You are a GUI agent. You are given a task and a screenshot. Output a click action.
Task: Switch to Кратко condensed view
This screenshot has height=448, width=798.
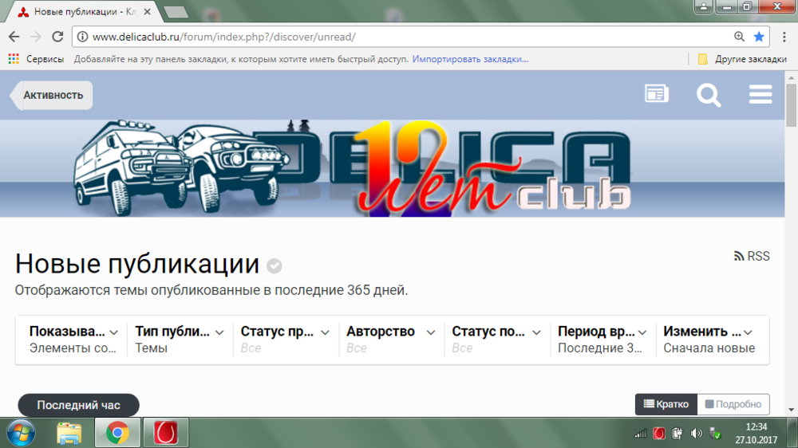(x=666, y=404)
